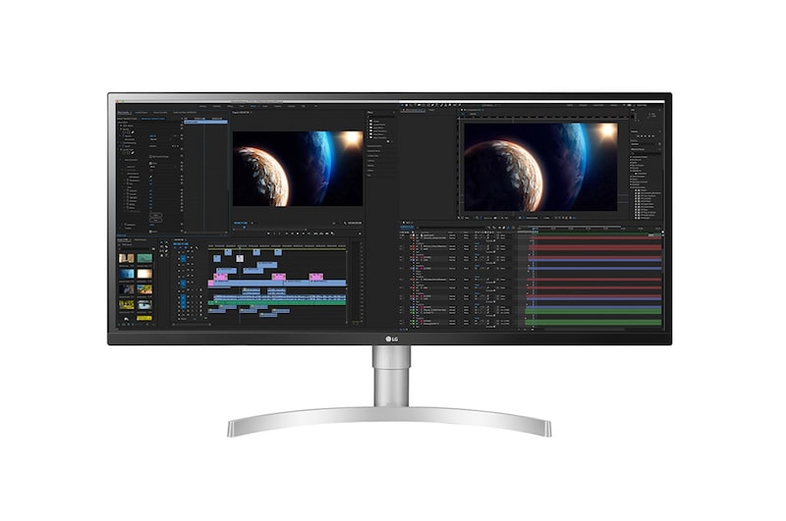Viewport: 786px width, 521px height.
Task: Click blue current timecode in Program Monitor
Action: pos(241,223)
